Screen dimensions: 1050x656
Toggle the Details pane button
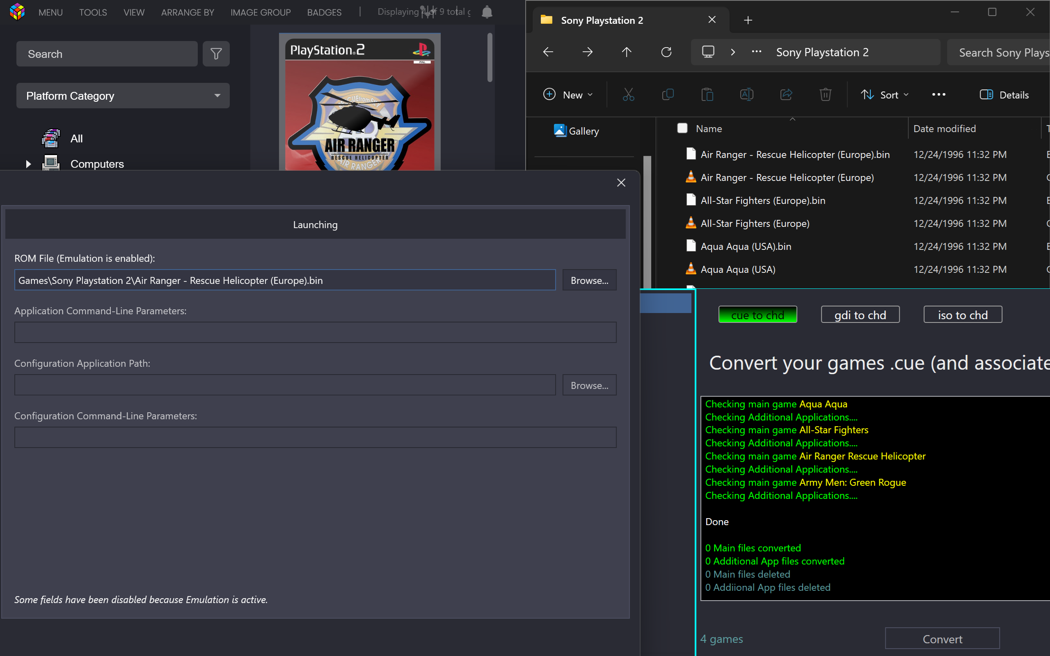1004,95
